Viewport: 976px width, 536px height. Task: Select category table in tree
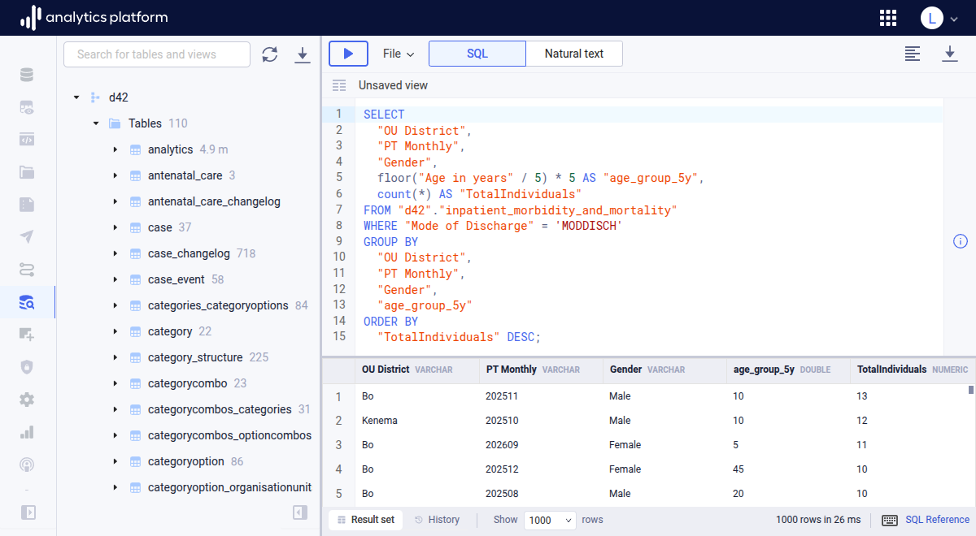tap(170, 331)
